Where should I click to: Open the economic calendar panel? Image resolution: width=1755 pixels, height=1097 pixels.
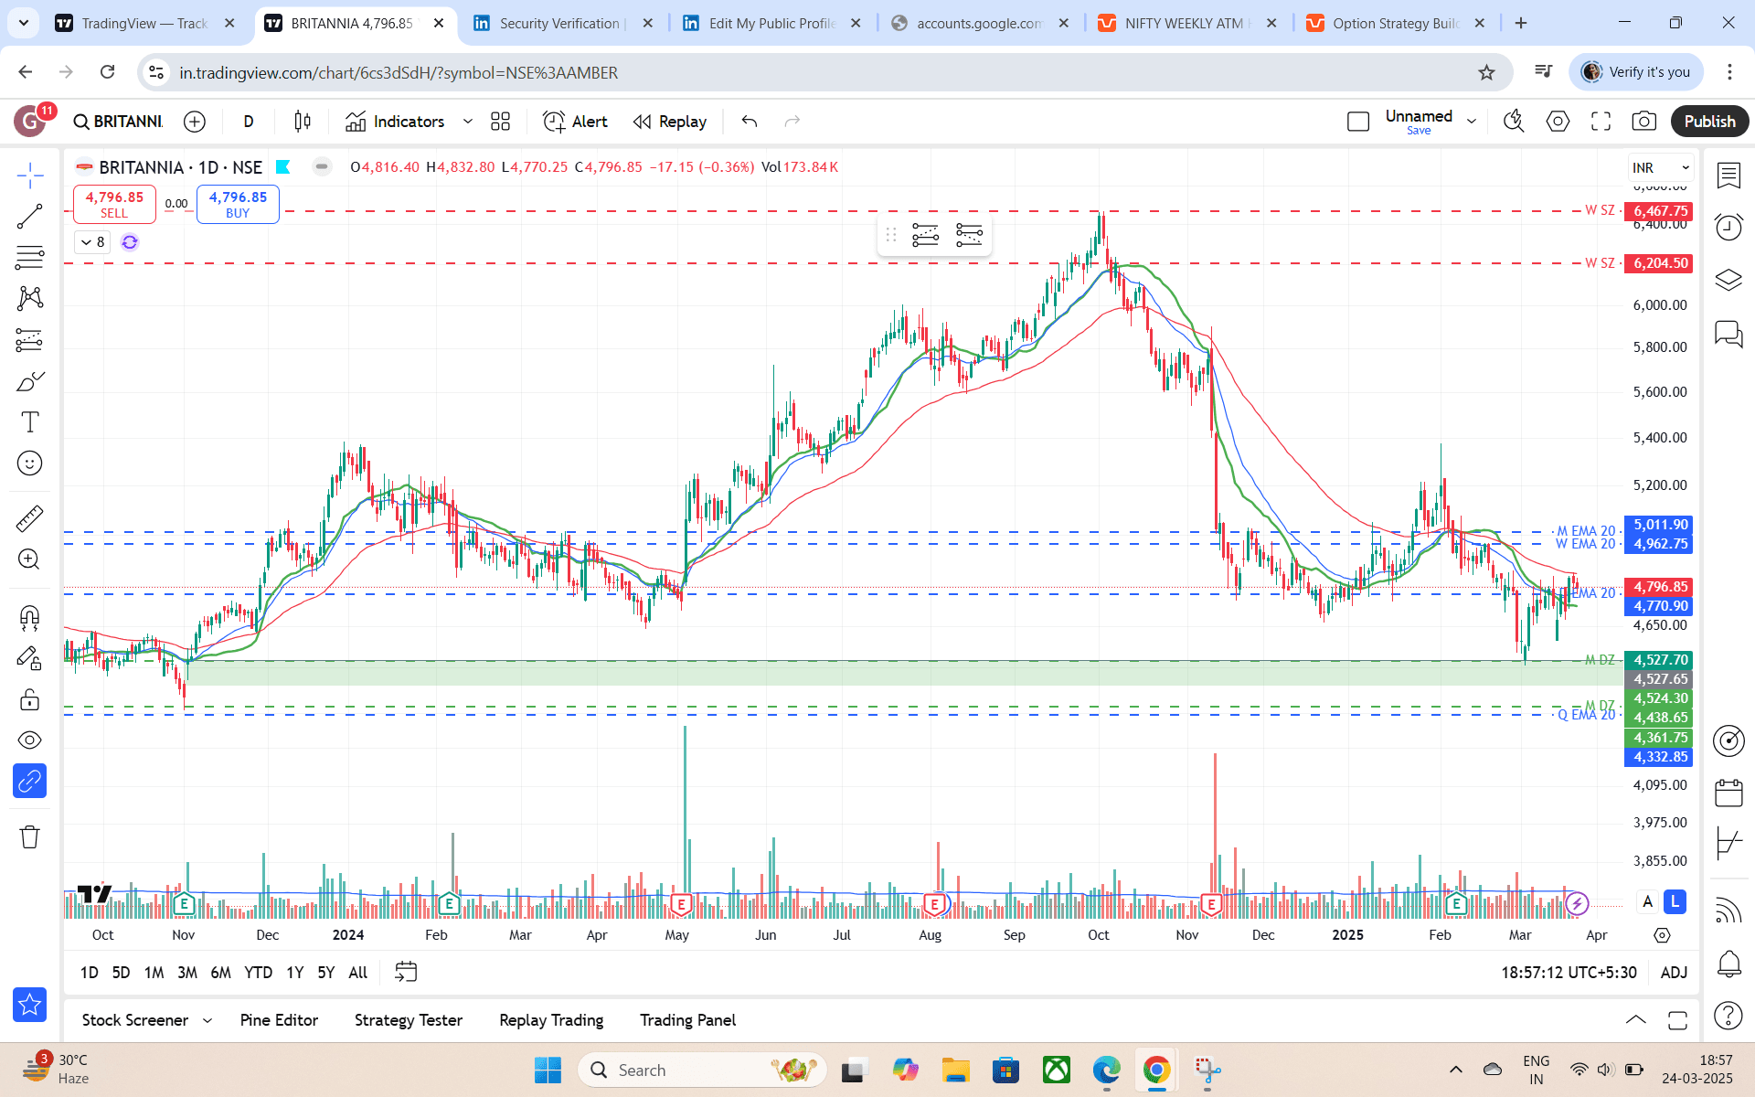tap(1728, 793)
